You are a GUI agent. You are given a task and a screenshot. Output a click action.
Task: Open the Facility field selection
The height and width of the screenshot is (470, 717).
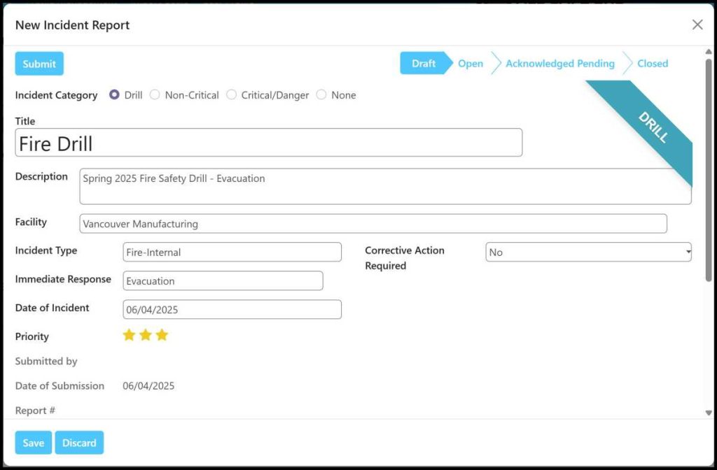coord(373,224)
